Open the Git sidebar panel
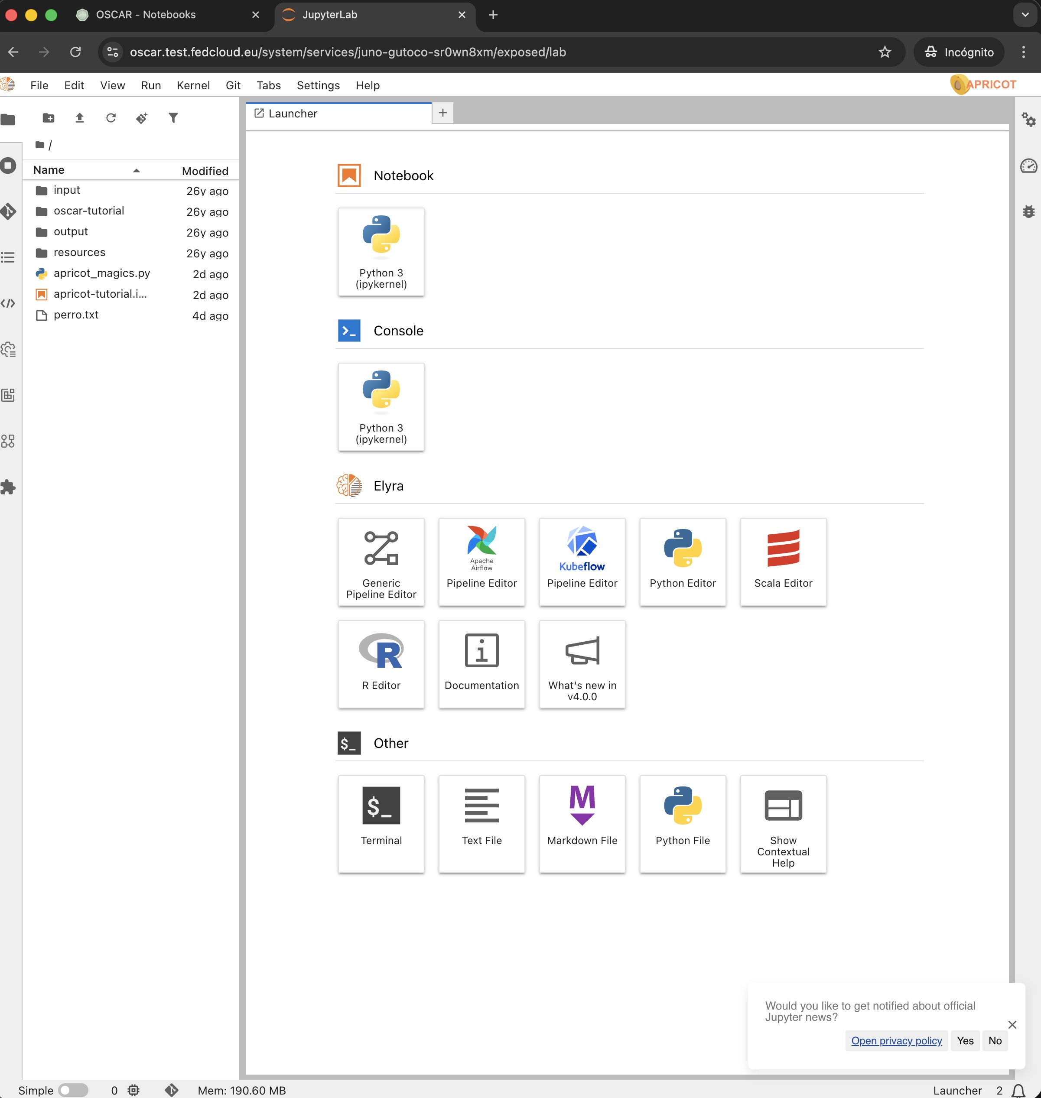 (9, 211)
